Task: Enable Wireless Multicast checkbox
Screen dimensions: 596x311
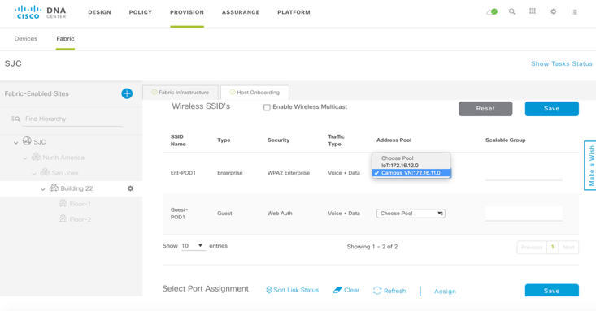Action: (267, 107)
